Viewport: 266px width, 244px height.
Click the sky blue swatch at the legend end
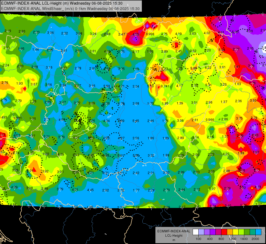258,232
